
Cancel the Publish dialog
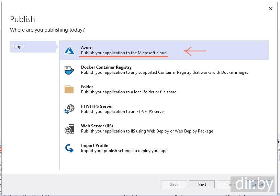257,184
